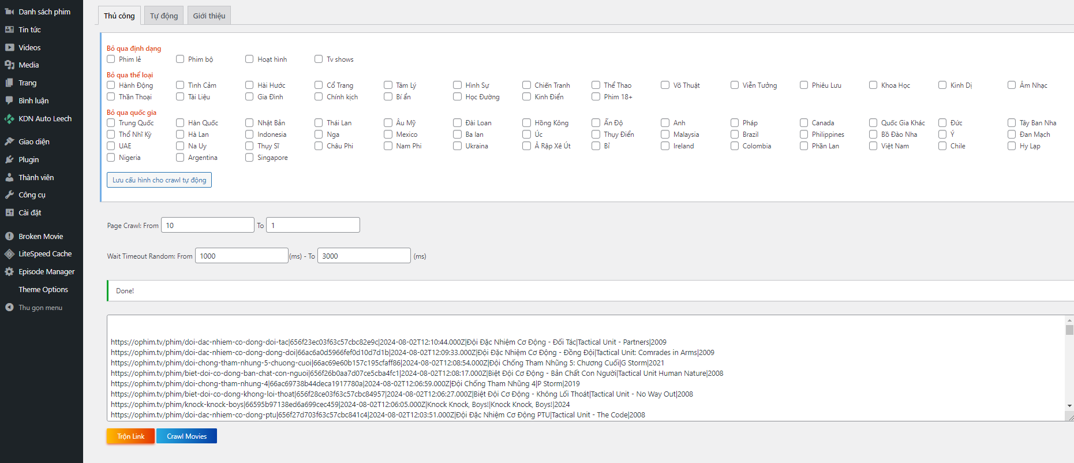The width and height of the screenshot is (1074, 463).
Task: Focus the Page Crawl From input field
Action: pos(207,225)
